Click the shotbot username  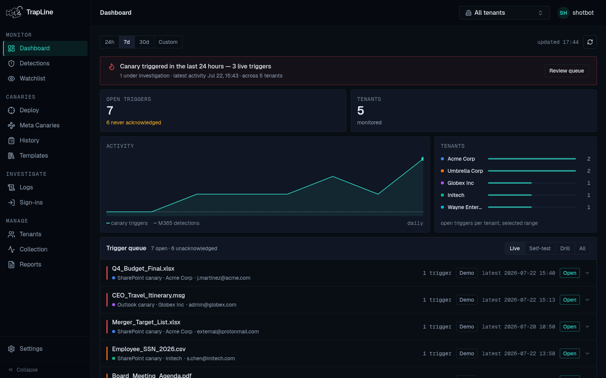(x=583, y=13)
